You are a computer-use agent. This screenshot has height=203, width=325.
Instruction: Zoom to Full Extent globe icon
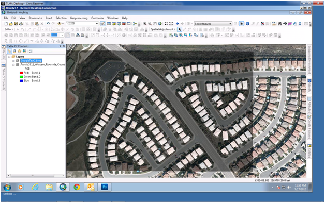point(160,24)
